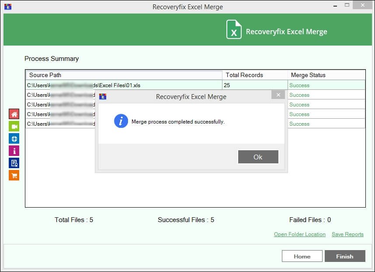
Task: Open the magenta info sidebar icon
Action: 14,151
